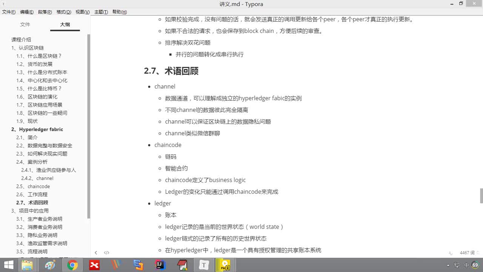Open the red notebook app in taskbar
The width and height of the screenshot is (483, 272).
tap(182, 265)
